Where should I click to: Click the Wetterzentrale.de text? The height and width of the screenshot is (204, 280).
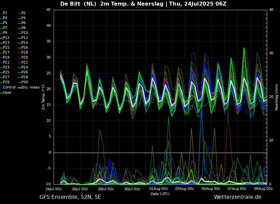[x=238, y=197]
